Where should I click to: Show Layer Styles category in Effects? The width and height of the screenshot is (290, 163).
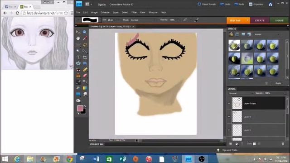point(237,34)
